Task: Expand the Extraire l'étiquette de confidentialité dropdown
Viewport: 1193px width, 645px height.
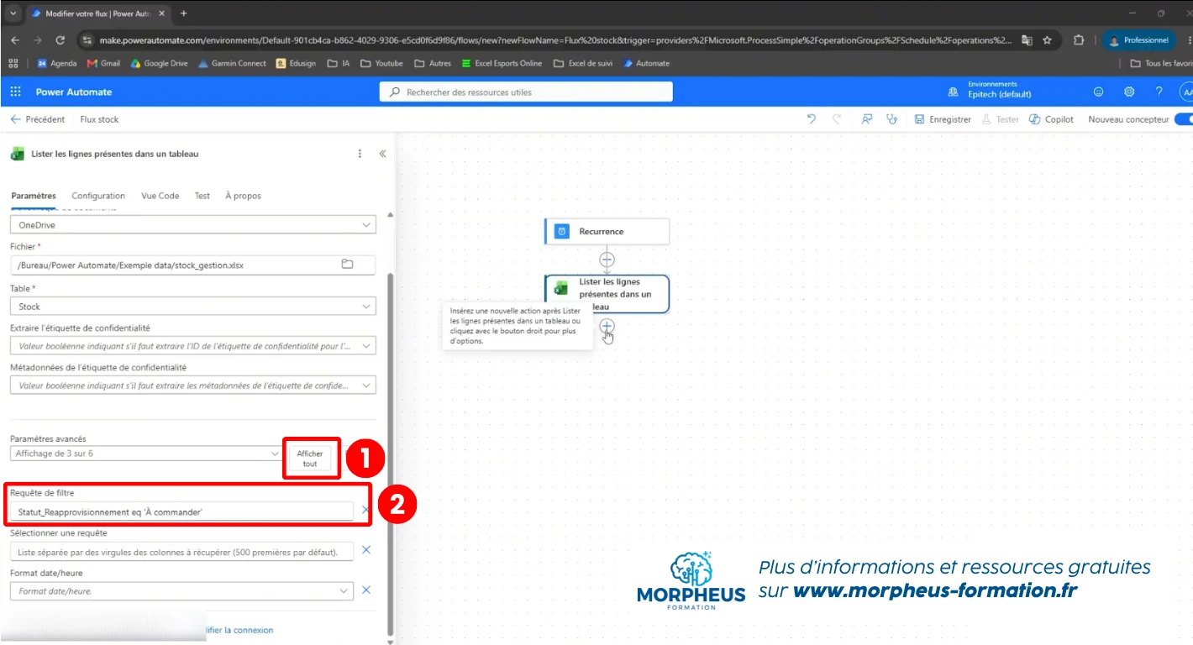Action: [x=193, y=345]
